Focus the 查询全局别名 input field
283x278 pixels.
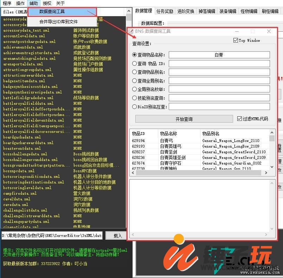[x=219, y=80]
